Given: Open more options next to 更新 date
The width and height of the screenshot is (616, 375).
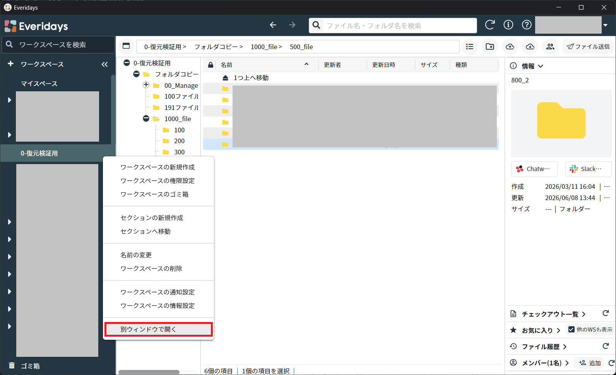Looking at the screenshot, I should tap(607, 198).
